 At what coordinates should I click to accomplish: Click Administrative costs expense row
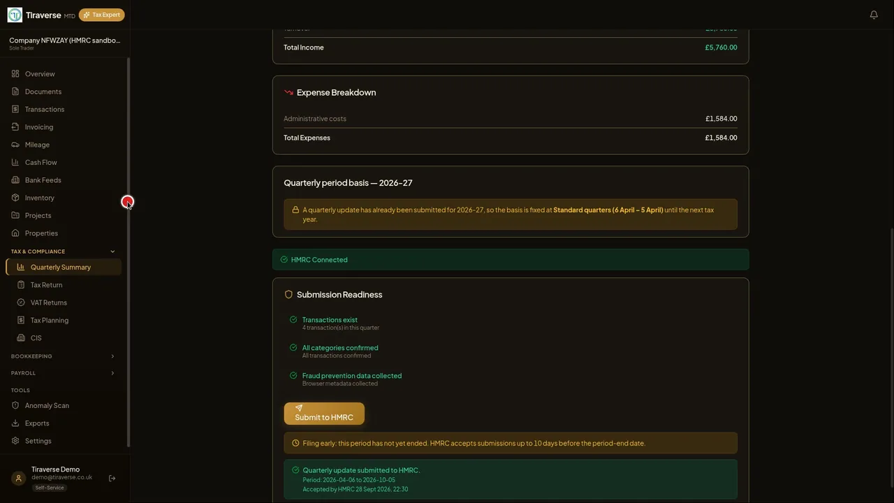pos(511,119)
